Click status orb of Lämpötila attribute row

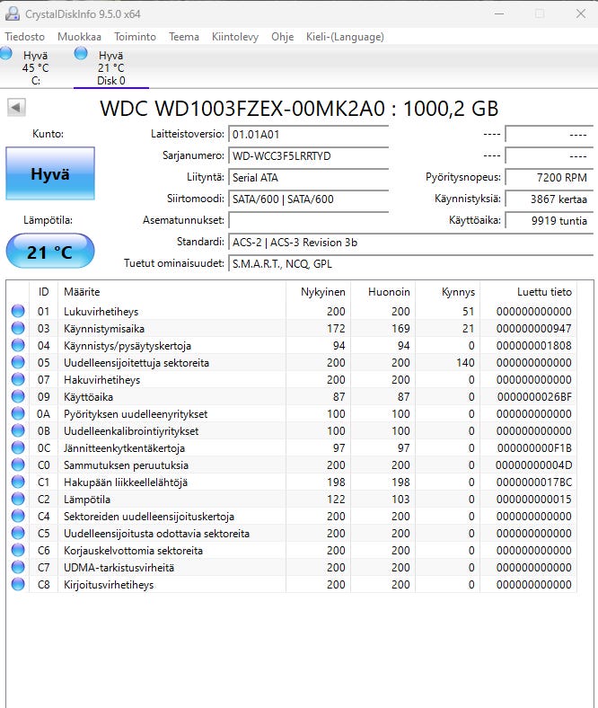click(x=18, y=499)
